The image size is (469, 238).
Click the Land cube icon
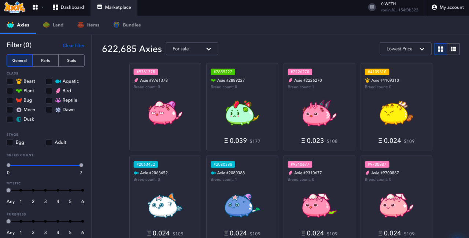46,25
